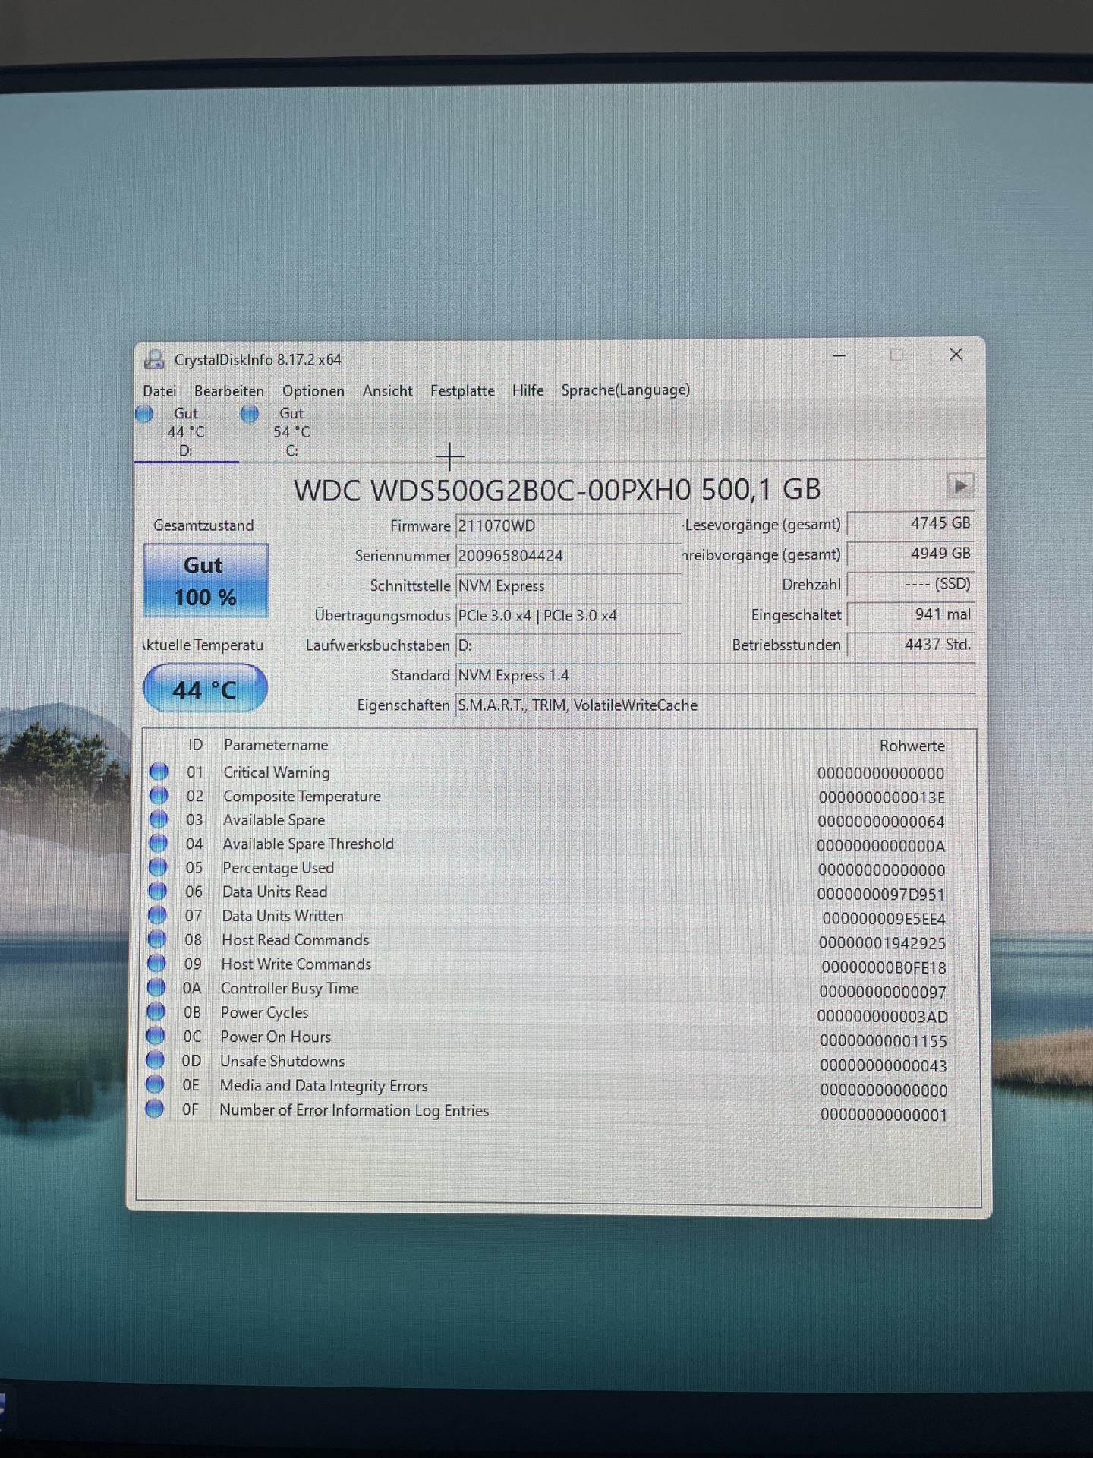Viewport: 1093px width, 1458px height.
Task: Click the CrystalDiskInfo app icon in title bar
Action: 155,359
